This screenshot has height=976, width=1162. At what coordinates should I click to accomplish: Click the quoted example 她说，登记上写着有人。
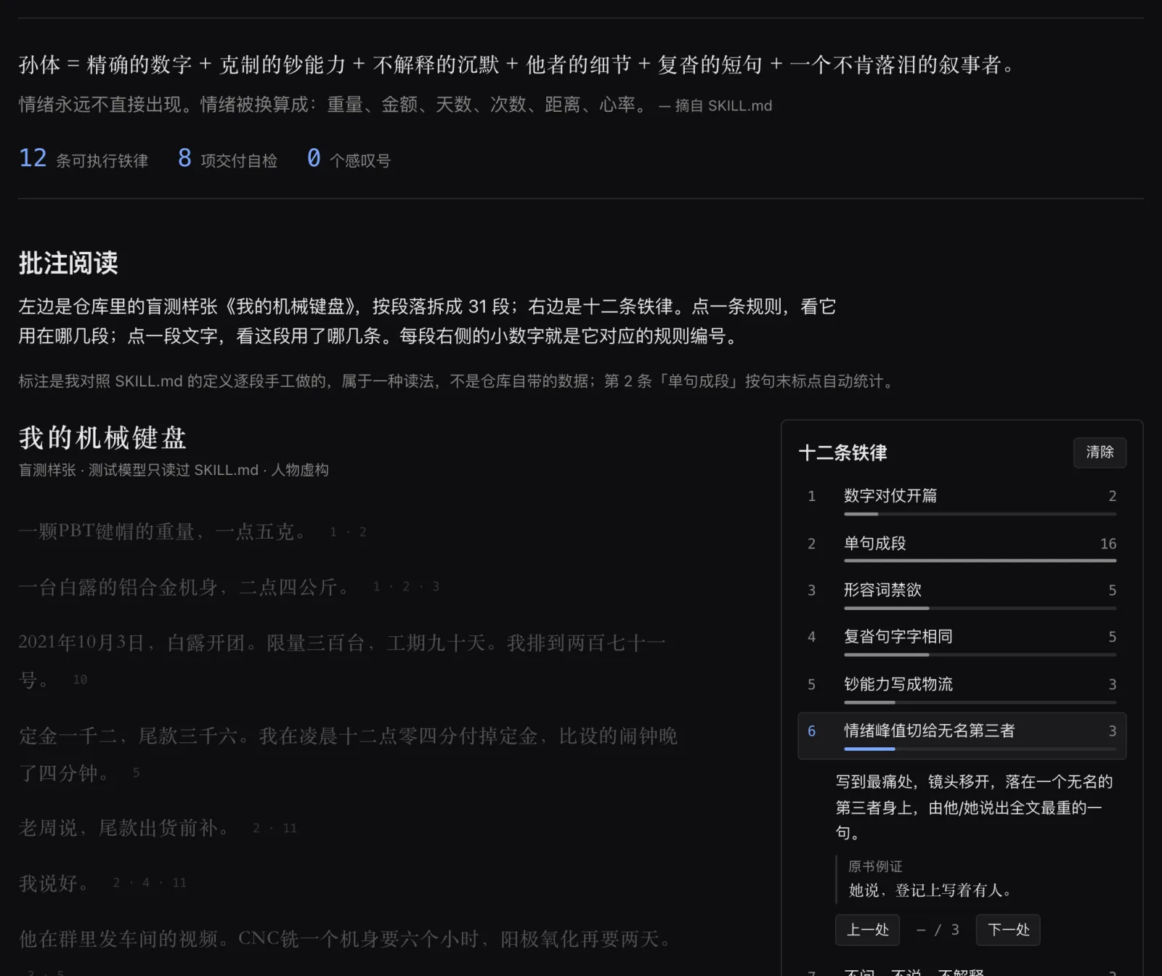(x=930, y=890)
